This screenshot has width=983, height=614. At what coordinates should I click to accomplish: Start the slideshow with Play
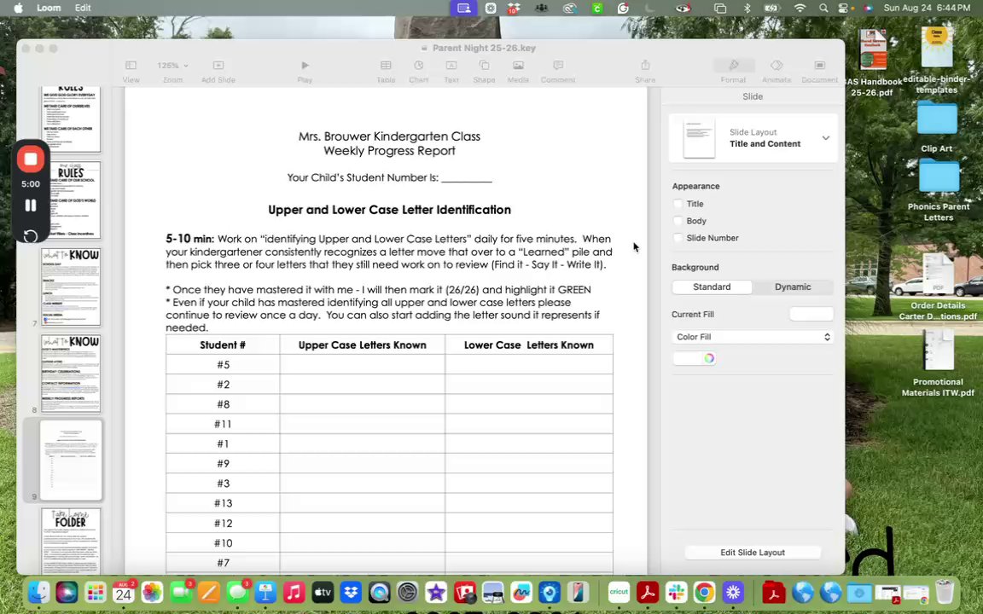click(x=305, y=66)
